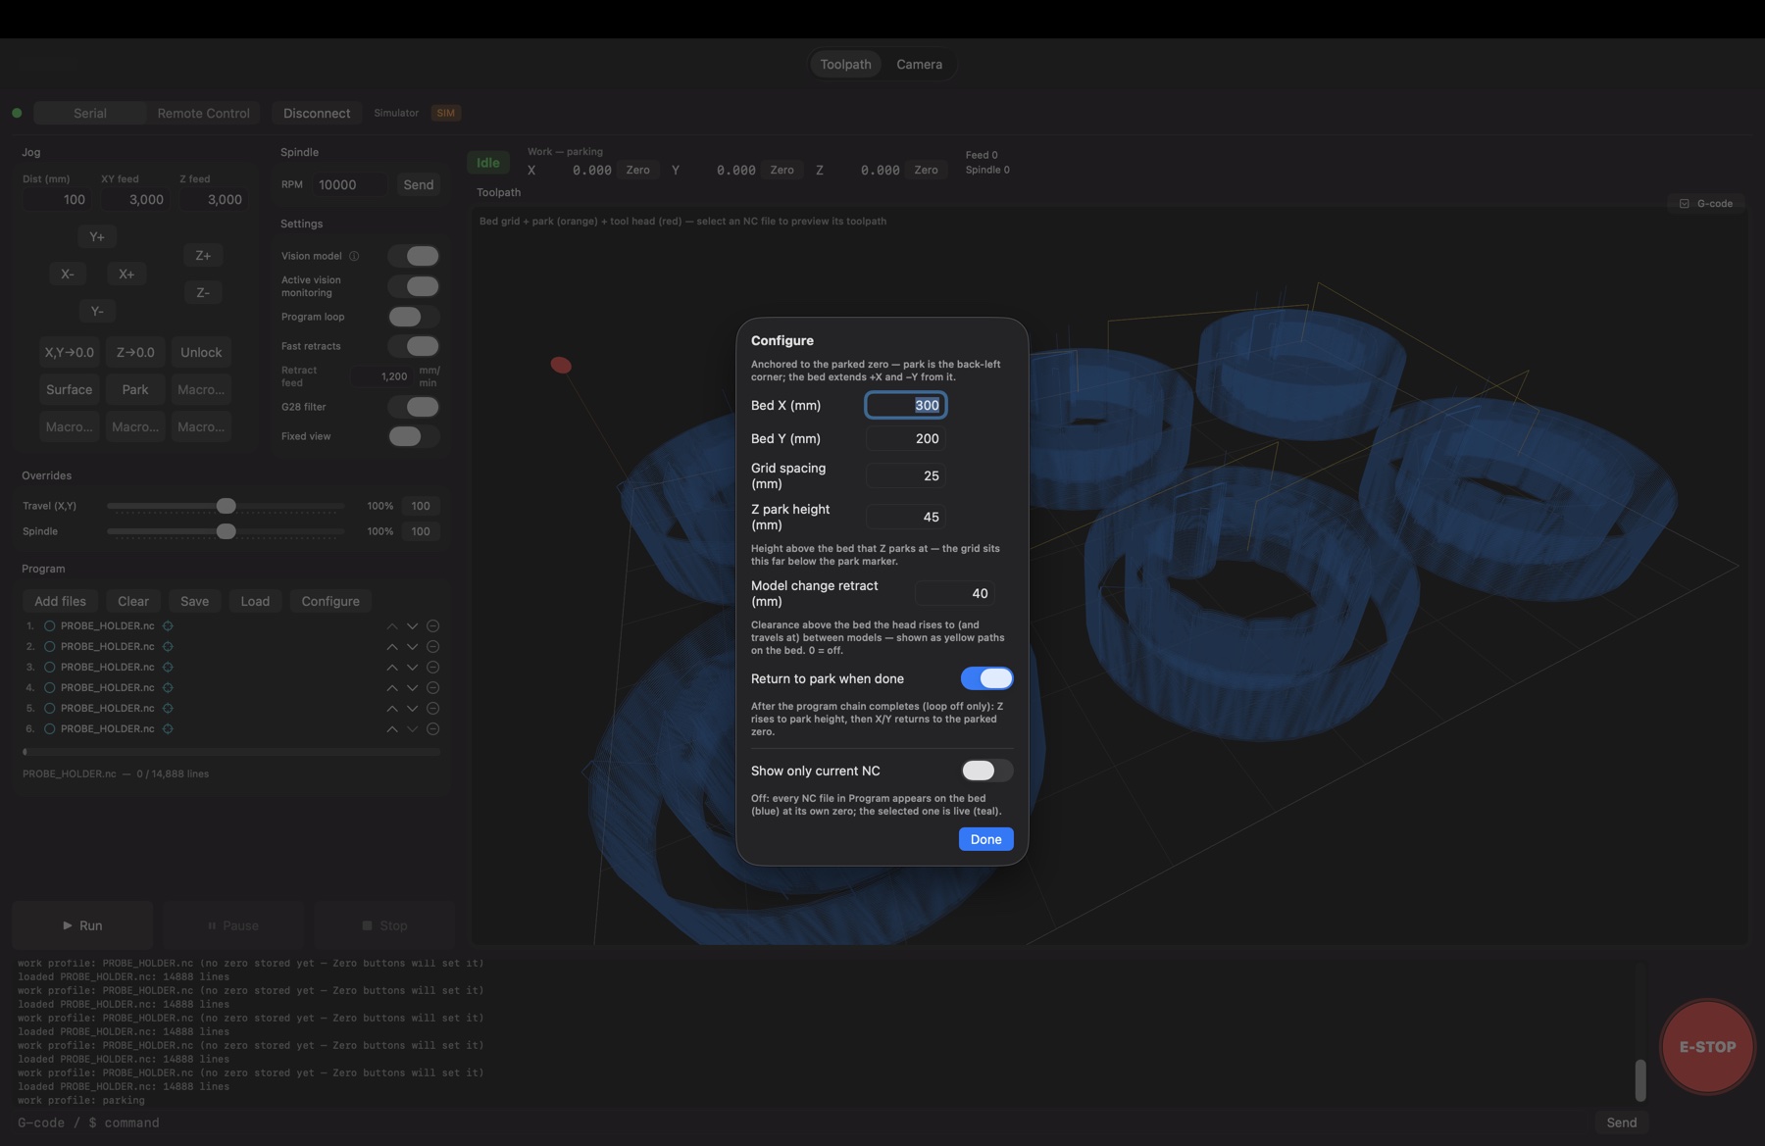Remove program entry 5 with its minus icon

pyautogui.click(x=432, y=708)
